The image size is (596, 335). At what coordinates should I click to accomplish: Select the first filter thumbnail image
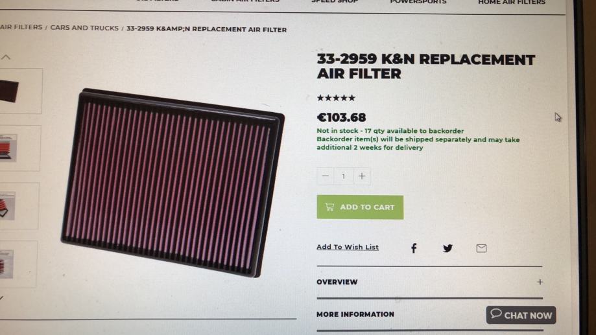[x=20, y=91]
